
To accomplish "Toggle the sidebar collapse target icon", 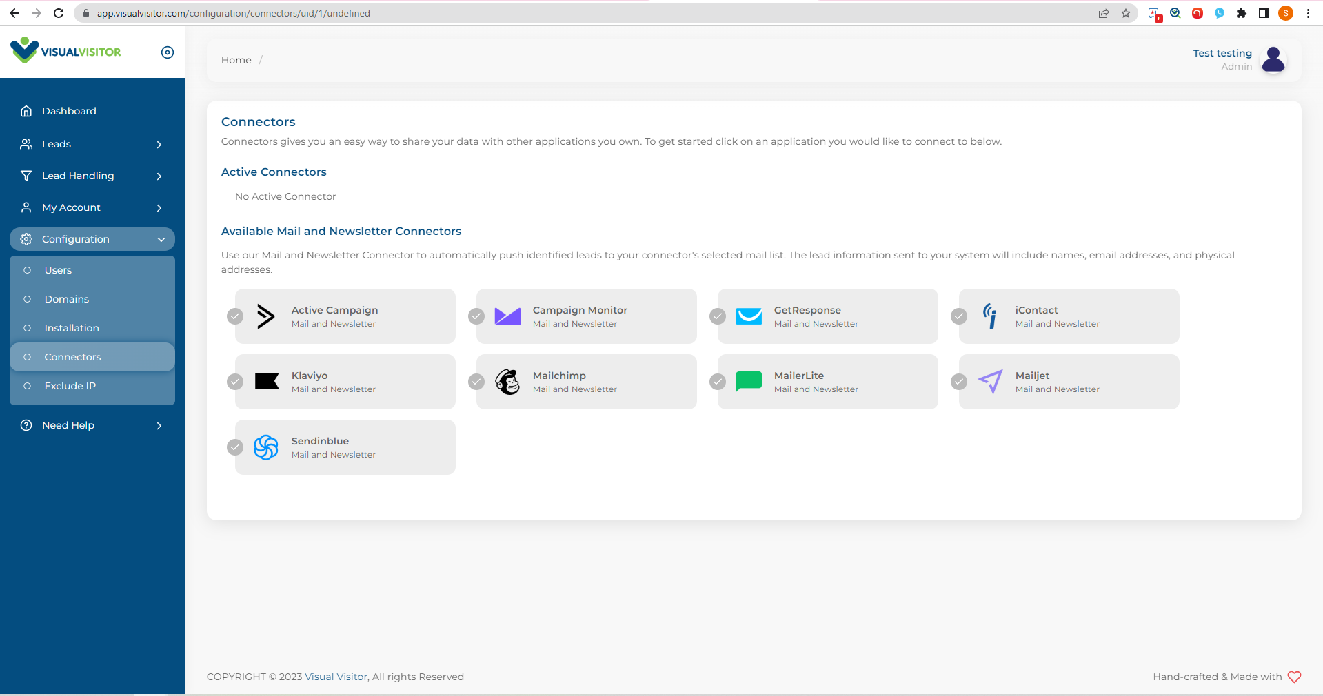I will (x=168, y=52).
